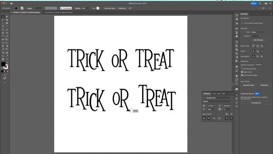Toggle Scale Corners checkbox
The image size is (273, 154).
[242, 72]
